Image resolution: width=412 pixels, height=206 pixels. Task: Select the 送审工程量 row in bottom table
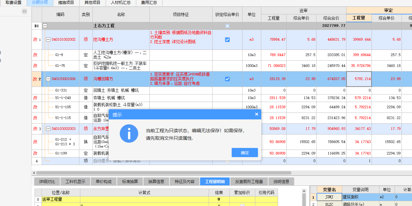(156, 199)
